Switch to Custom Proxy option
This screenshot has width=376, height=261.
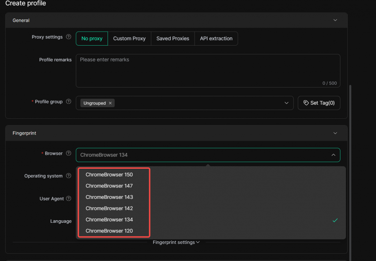130,39
